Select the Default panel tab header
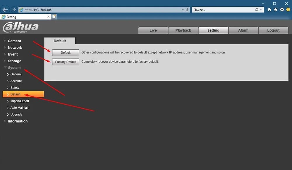The image size is (292, 170). (60, 41)
